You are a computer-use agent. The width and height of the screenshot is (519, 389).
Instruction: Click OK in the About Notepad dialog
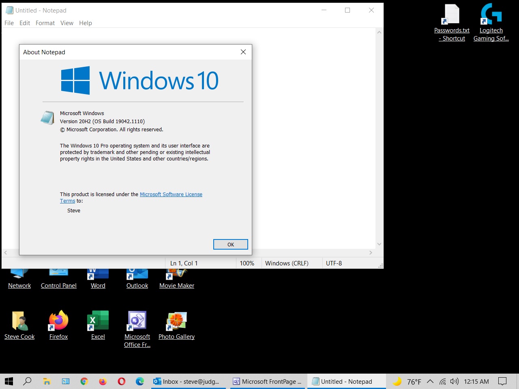point(230,244)
